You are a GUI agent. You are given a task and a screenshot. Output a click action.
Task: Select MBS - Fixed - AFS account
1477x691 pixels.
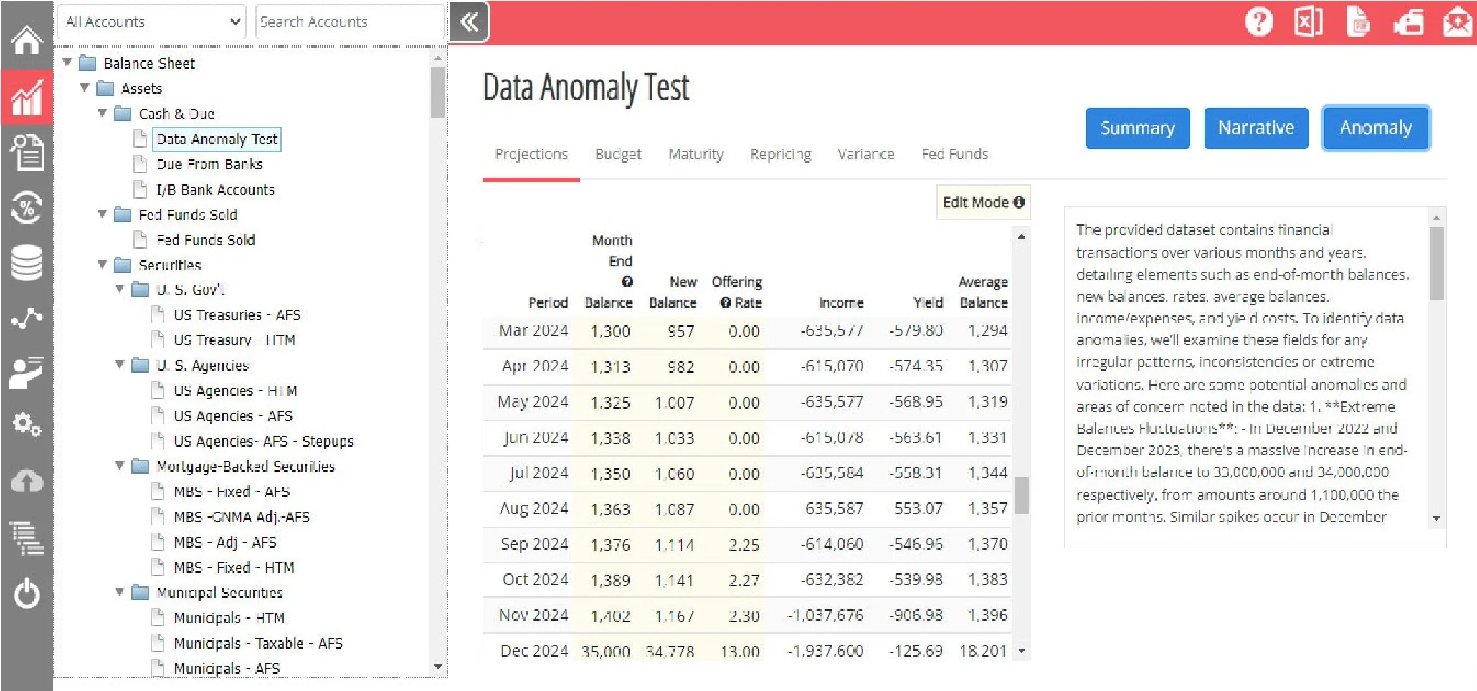point(232,492)
